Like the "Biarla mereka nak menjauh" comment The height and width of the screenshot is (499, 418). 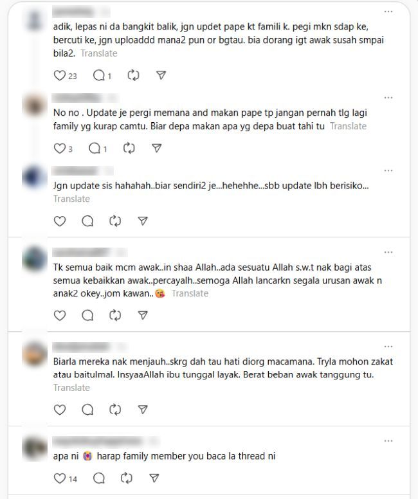pos(60,409)
